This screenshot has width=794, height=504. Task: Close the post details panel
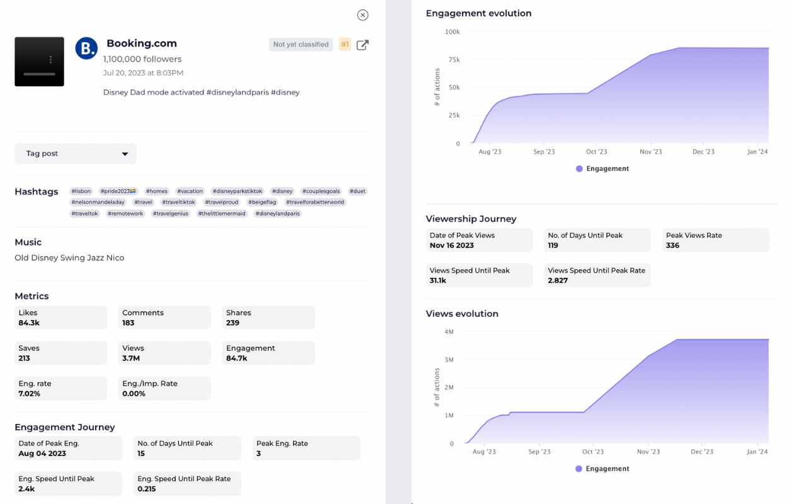point(362,15)
